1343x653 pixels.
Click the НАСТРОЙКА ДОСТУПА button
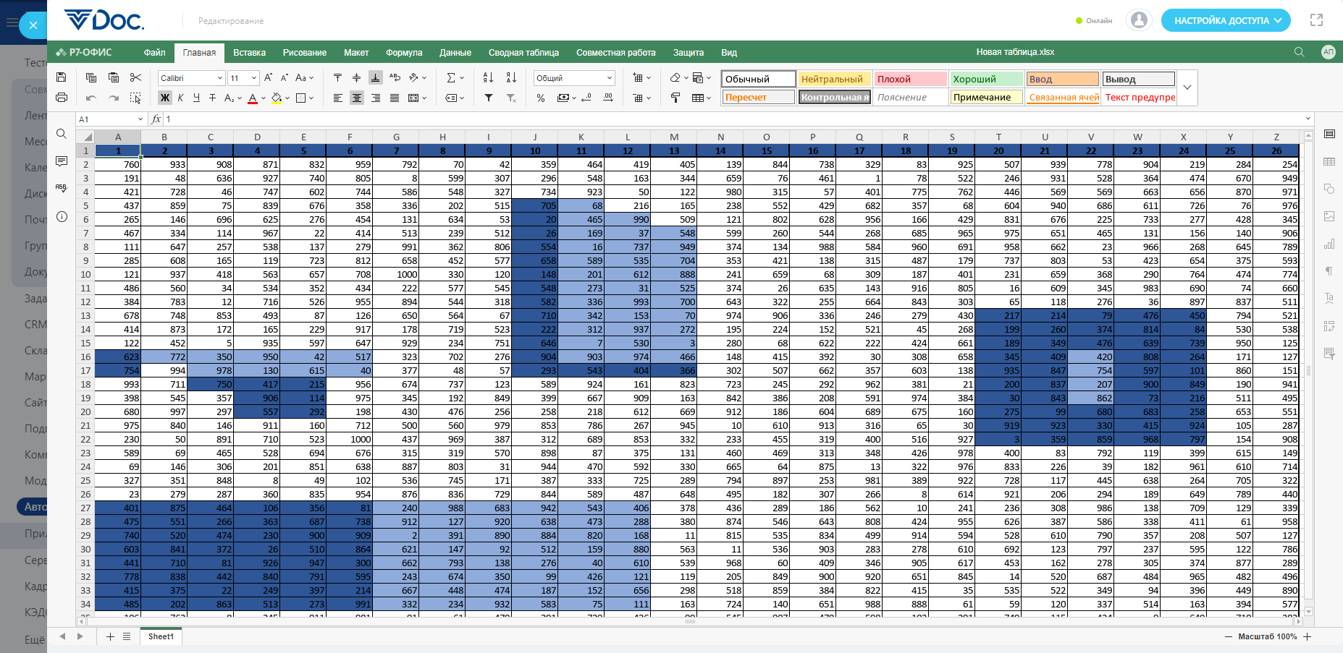(1226, 20)
